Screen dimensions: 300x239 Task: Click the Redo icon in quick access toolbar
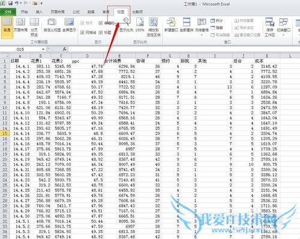point(26,3)
